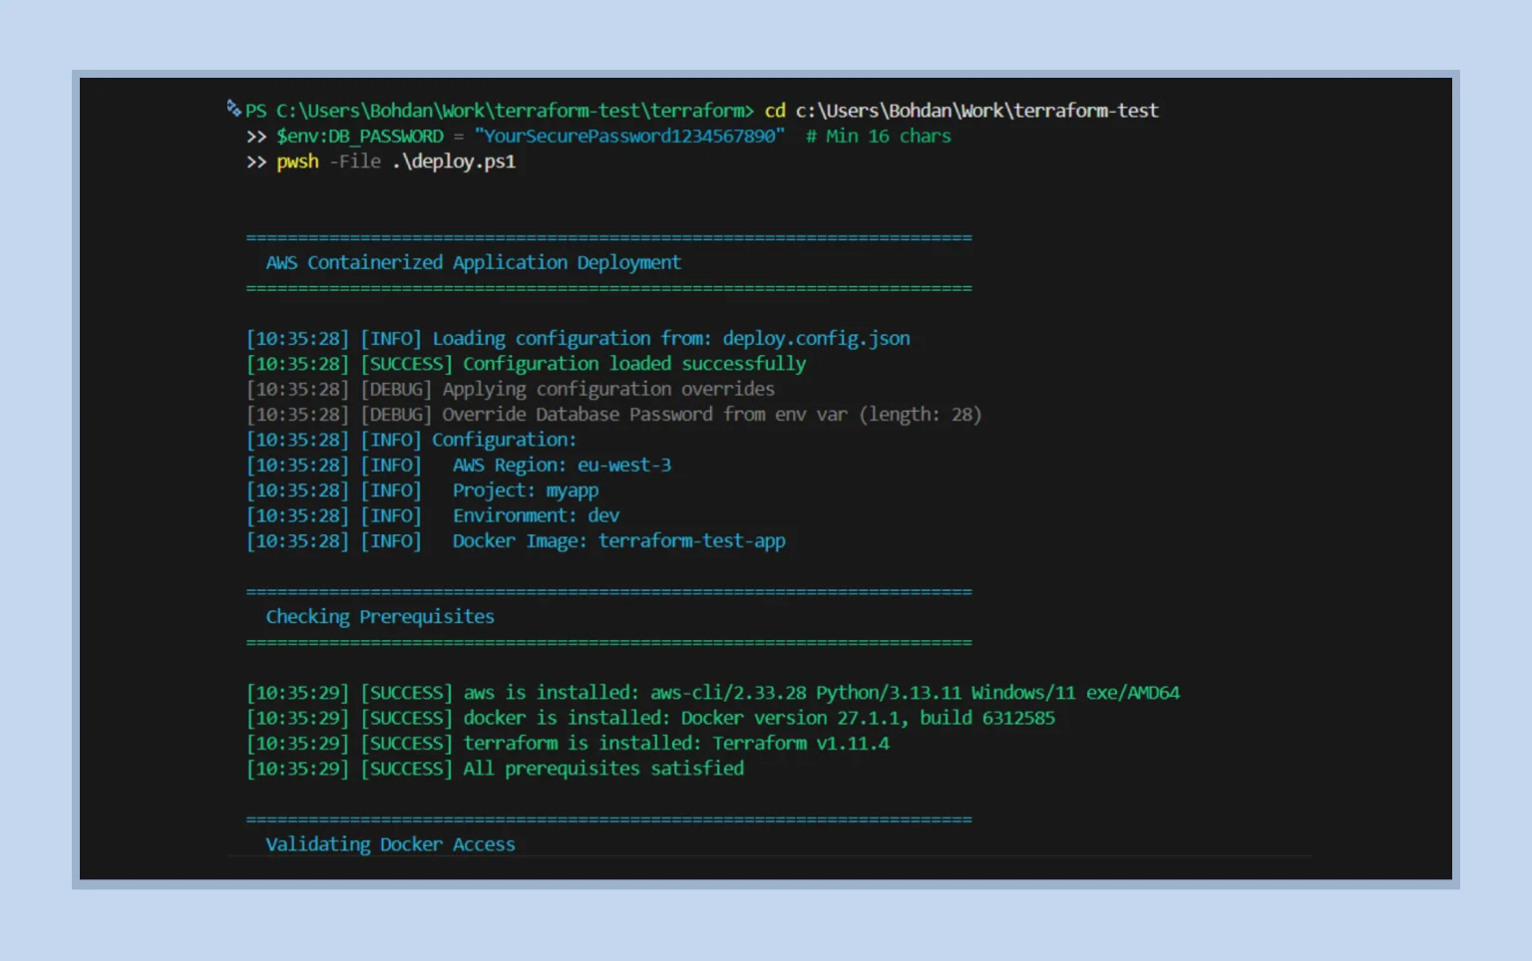1532x961 pixels.
Task: Select the Environment: dev value
Action: pos(604,515)
